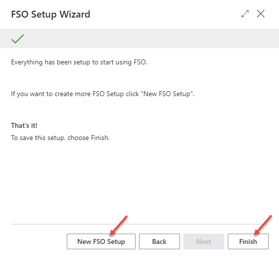279x260 pixels.
Task: Click the gray banner beside the checkmark
Action: [151, 39]
